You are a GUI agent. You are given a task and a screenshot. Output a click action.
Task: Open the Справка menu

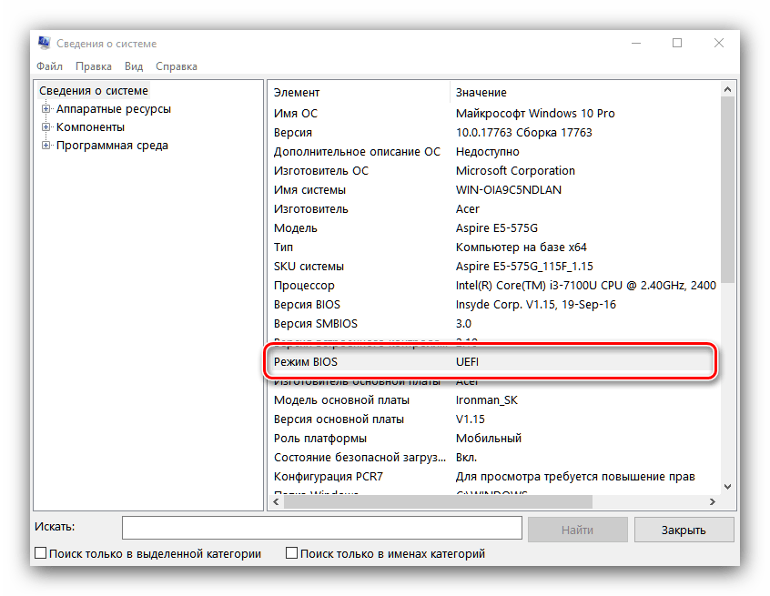click(x=176, y=66)
